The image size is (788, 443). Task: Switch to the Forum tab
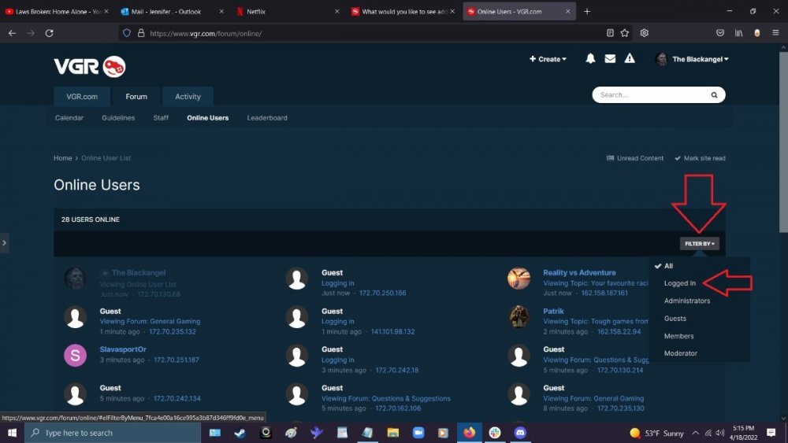(136, 96)
